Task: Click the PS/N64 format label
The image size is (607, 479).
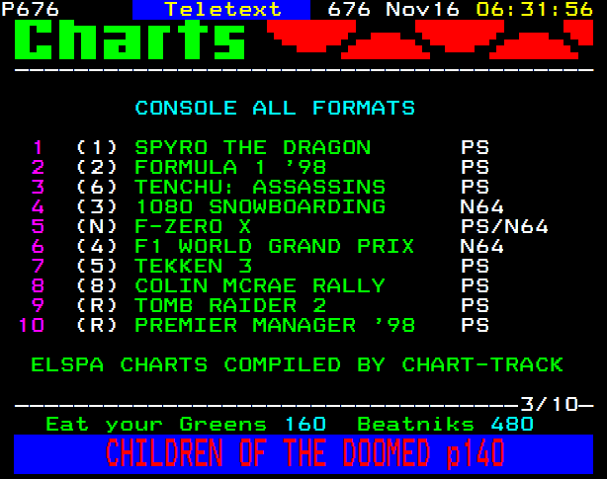Action: [504, 226]
